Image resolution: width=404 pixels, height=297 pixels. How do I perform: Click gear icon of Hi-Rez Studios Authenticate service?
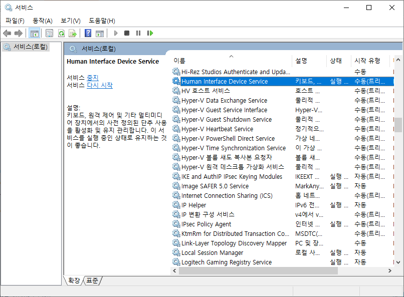pos(176,72)
